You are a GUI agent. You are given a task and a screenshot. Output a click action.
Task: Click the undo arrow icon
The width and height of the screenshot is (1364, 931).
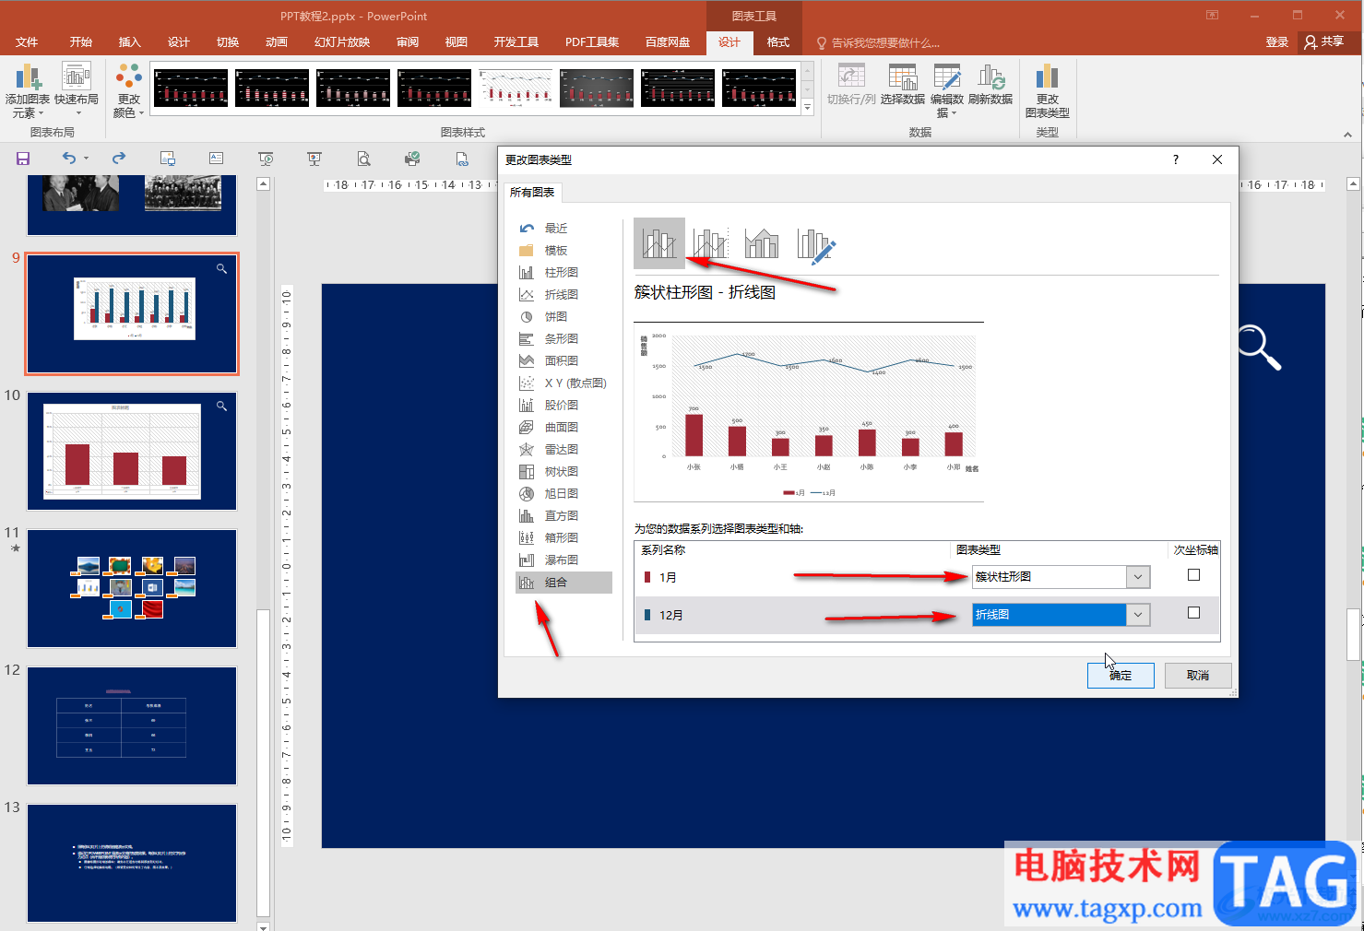(x=69, y=159)
